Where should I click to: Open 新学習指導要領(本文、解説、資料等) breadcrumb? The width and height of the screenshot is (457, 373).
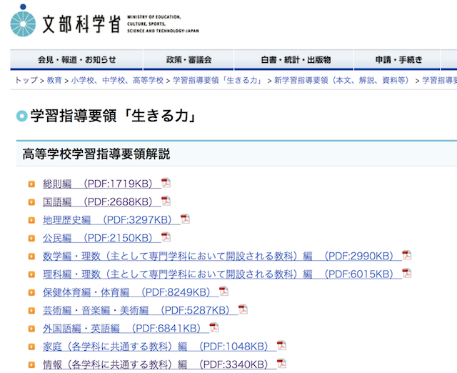click(x=342, y=81)
